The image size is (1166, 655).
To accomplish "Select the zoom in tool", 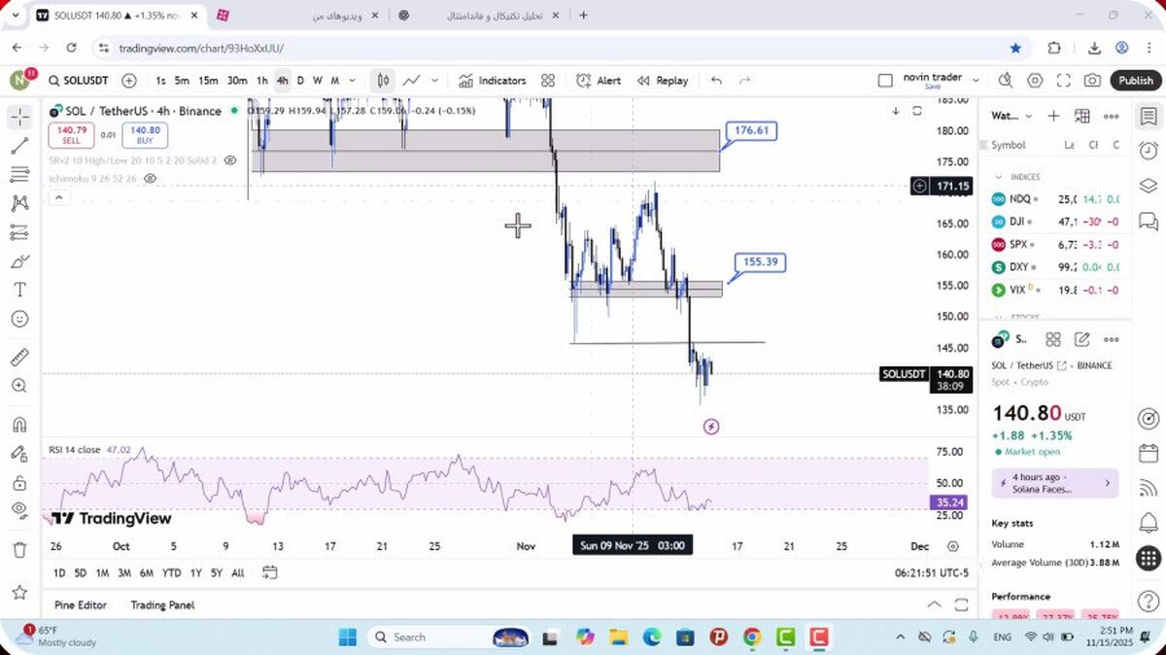I will click(19, 386).
